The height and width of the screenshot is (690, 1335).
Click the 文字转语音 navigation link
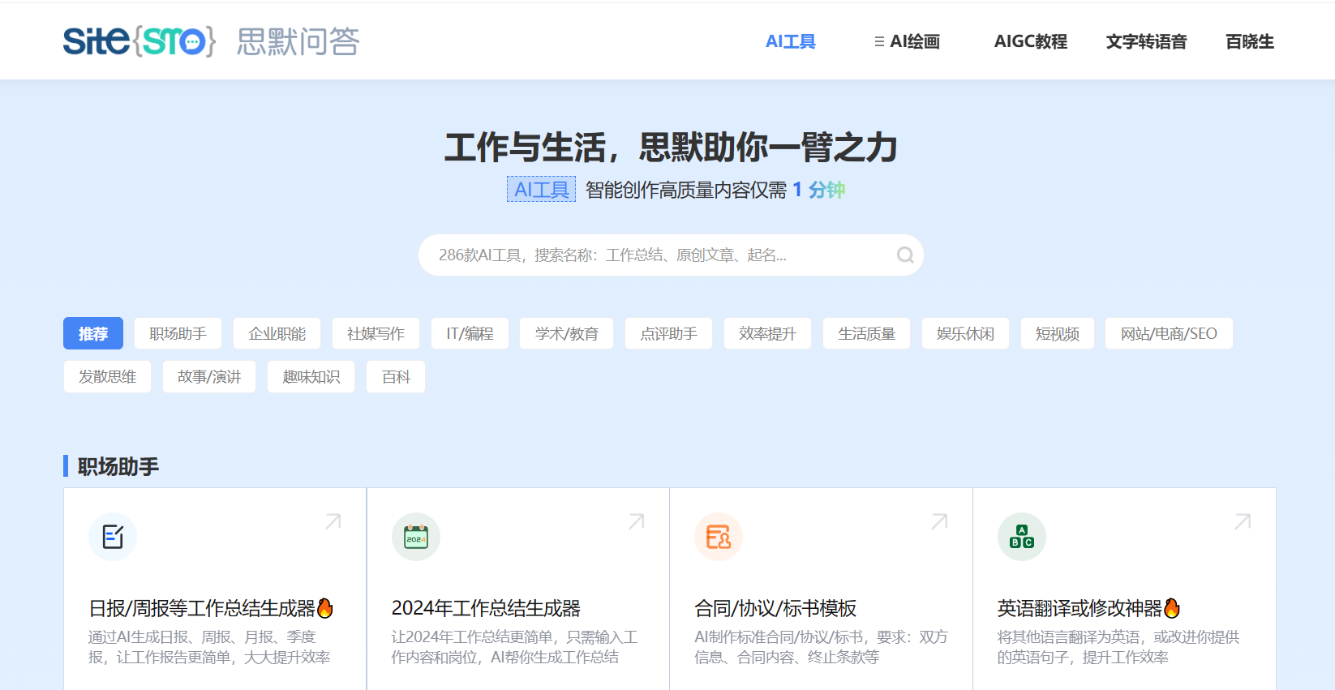pos(1146,41)
